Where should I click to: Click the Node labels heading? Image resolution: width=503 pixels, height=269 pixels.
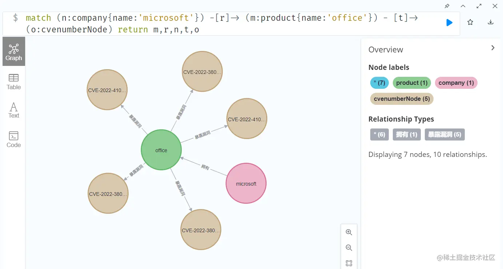tap(389, 67)
